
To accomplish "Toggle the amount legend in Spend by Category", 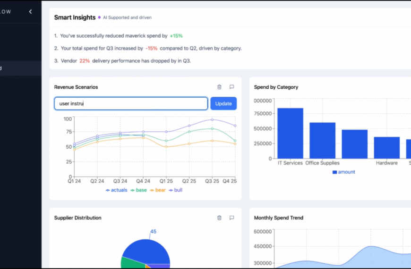I will [x=343, y=172].
